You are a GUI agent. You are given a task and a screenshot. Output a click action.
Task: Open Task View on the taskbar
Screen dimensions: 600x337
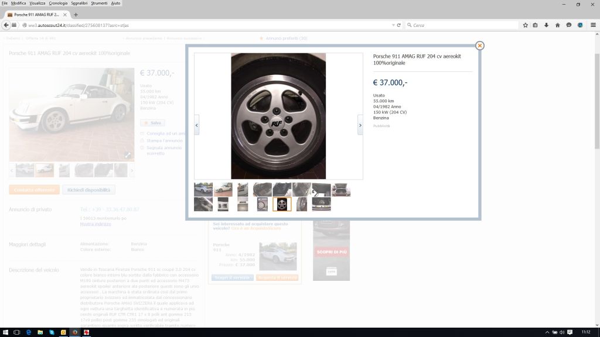(16, 332)
